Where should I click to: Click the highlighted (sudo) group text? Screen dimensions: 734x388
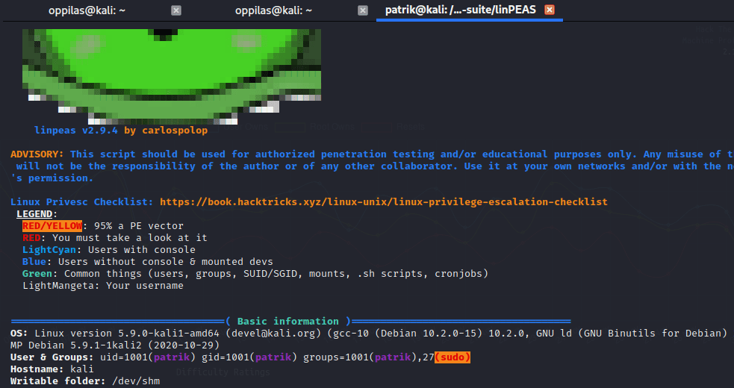point(452,357)
